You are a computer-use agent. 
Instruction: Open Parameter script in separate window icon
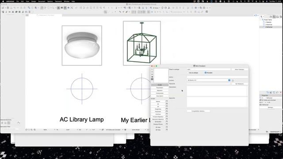coord(167,112)
